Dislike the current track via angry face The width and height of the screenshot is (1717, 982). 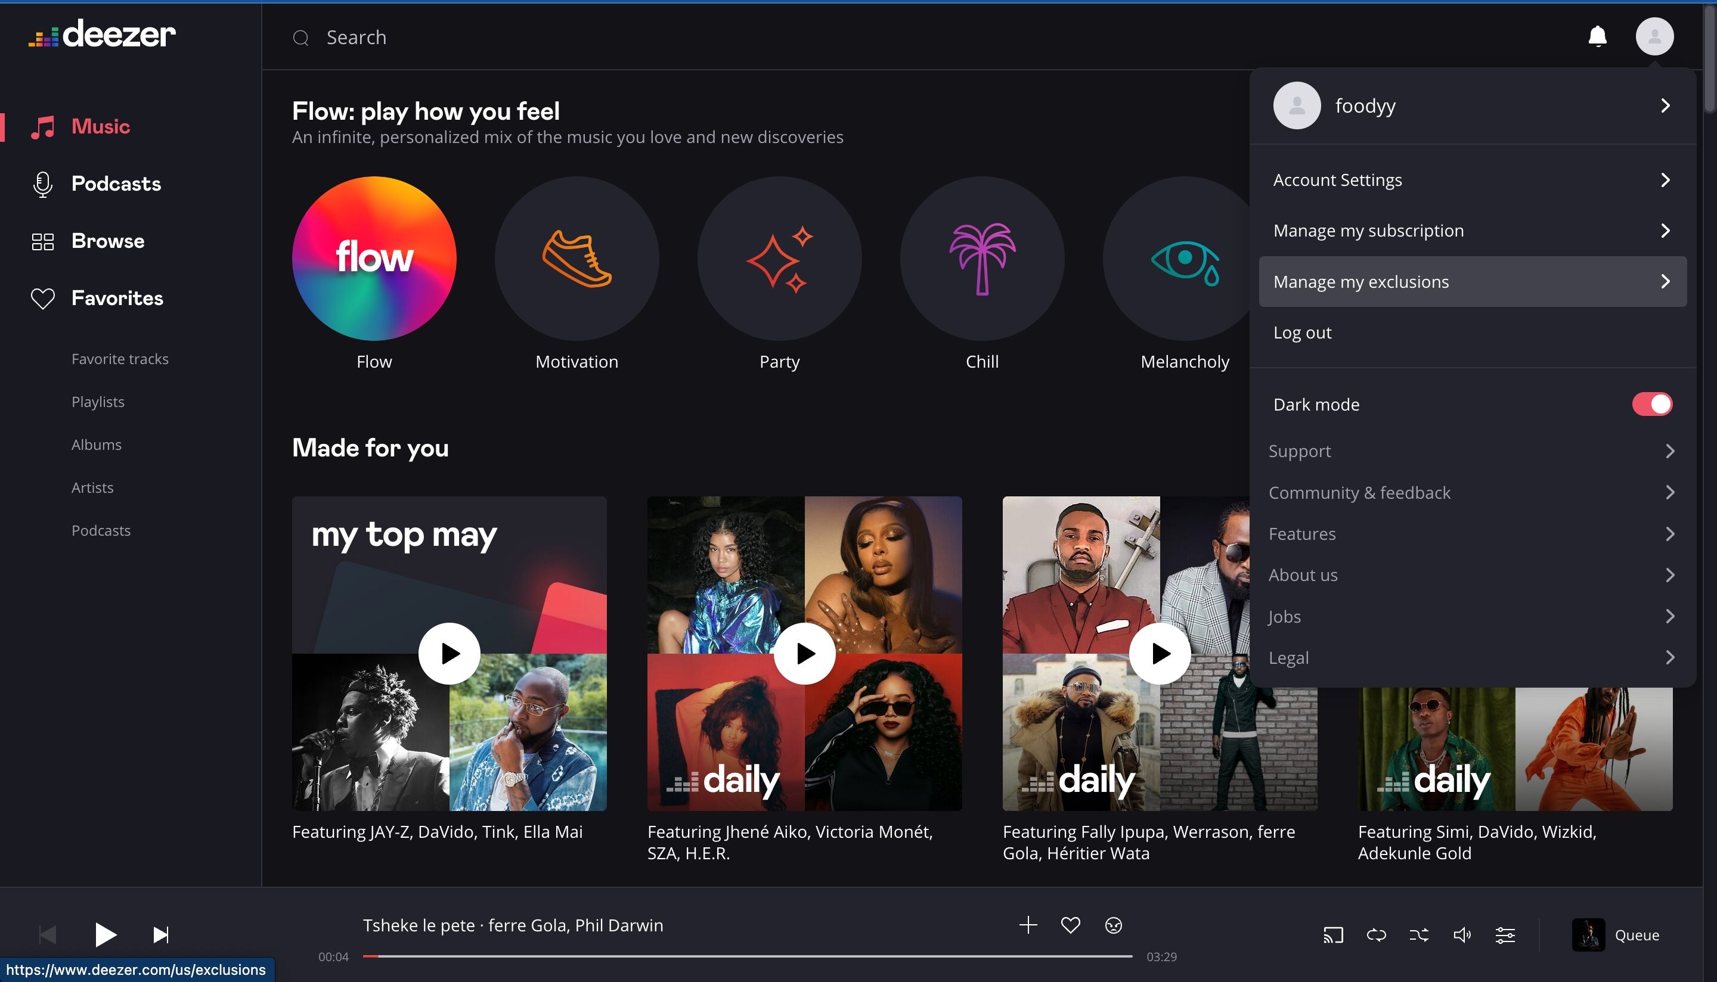click(x=1113, y=925)
